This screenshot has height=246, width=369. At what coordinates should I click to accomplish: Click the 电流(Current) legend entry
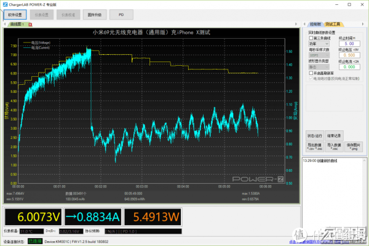[36, 47]
